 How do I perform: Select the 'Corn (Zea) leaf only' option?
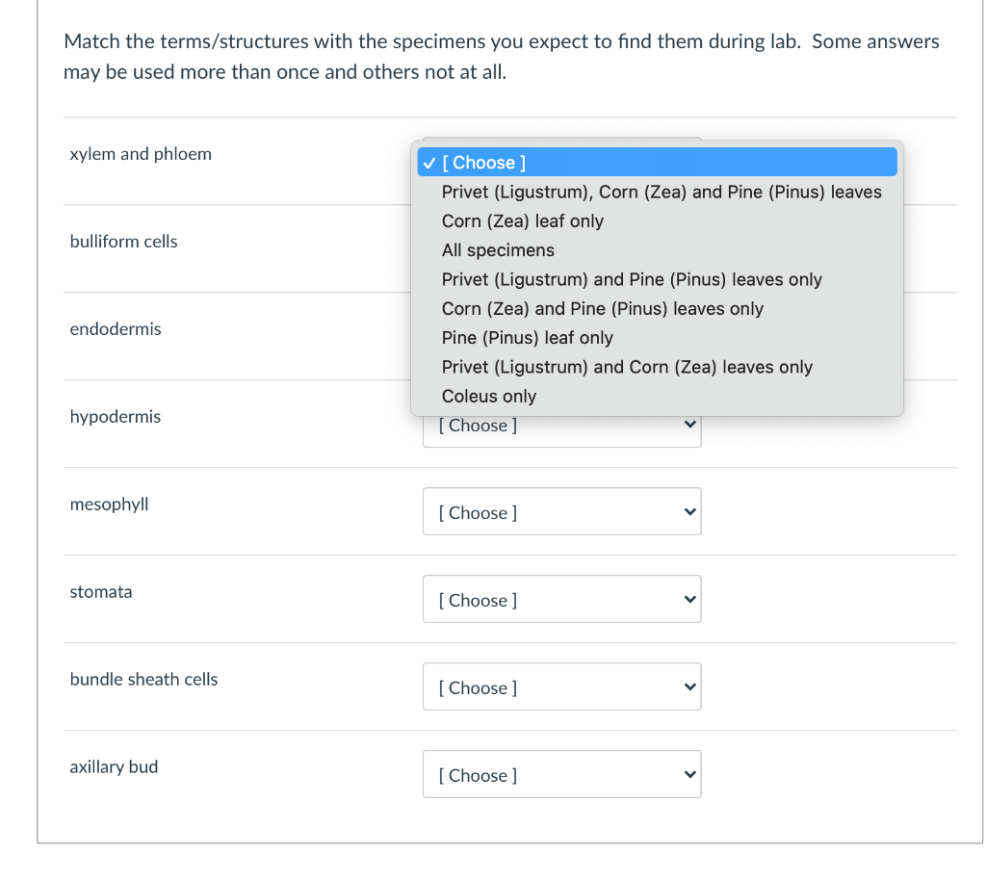coord(523,220)
